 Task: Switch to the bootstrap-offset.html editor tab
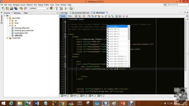[82, 13]
